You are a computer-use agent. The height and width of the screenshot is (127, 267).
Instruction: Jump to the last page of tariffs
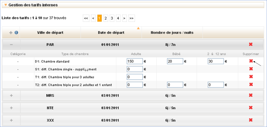pos(131,18)
